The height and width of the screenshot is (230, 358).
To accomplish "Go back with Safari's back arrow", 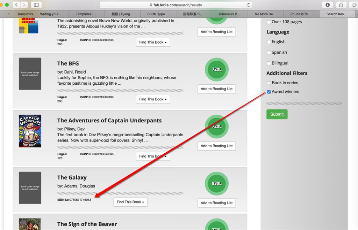I will 16,5.
